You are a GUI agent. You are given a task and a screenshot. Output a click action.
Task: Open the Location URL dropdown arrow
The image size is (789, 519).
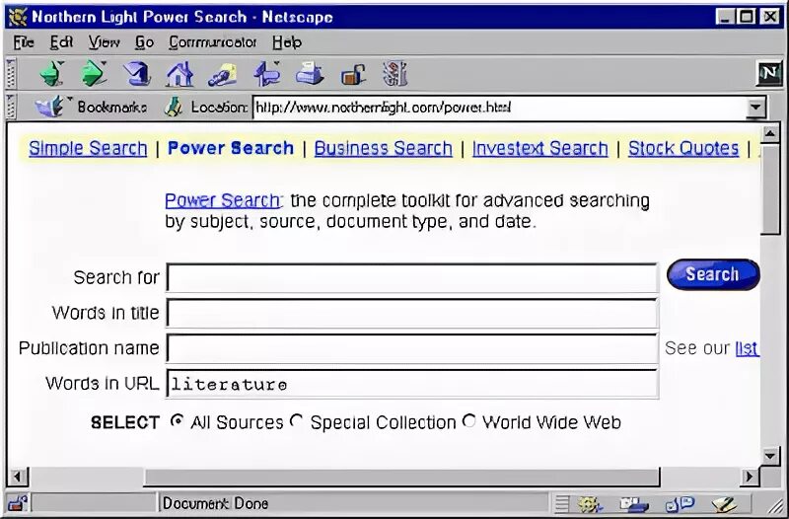click(755, 108)
